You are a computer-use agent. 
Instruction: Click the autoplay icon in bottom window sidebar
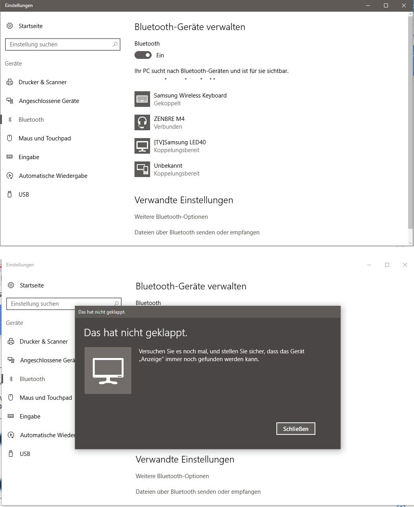click(x=11, y=435)
